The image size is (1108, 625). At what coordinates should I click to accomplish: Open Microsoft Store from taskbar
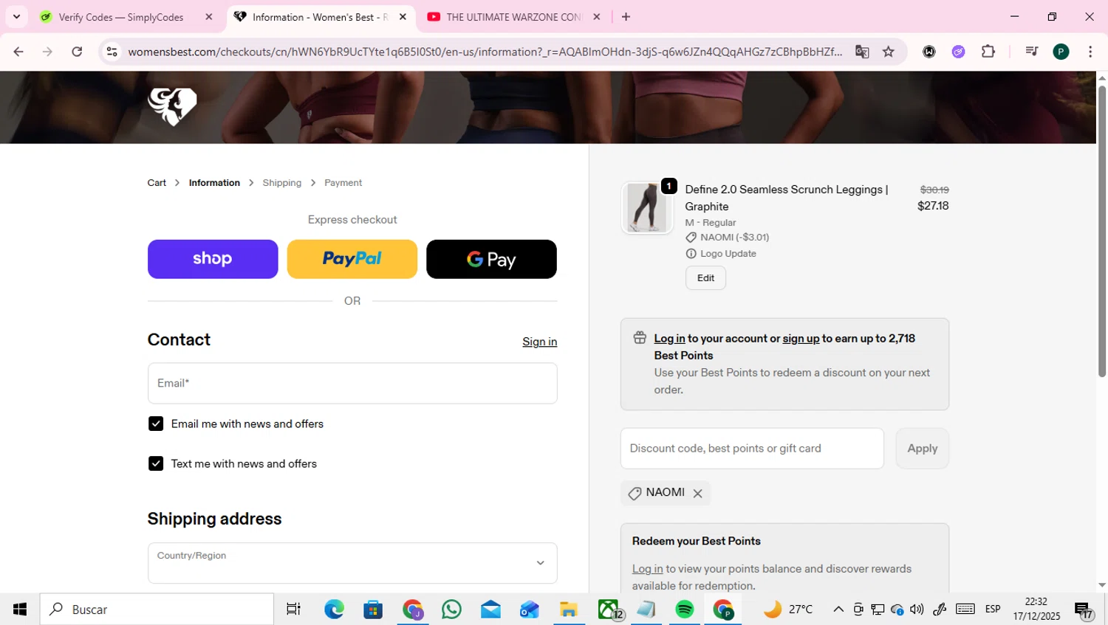373,610
